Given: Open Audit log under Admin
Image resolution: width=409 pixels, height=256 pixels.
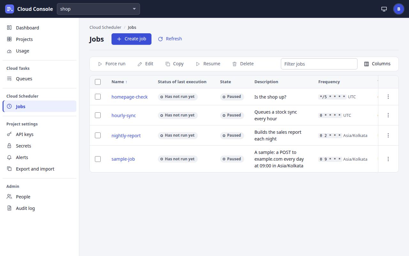Looking at the screenshot, I should pyautogui.click(x=39, y=208).
